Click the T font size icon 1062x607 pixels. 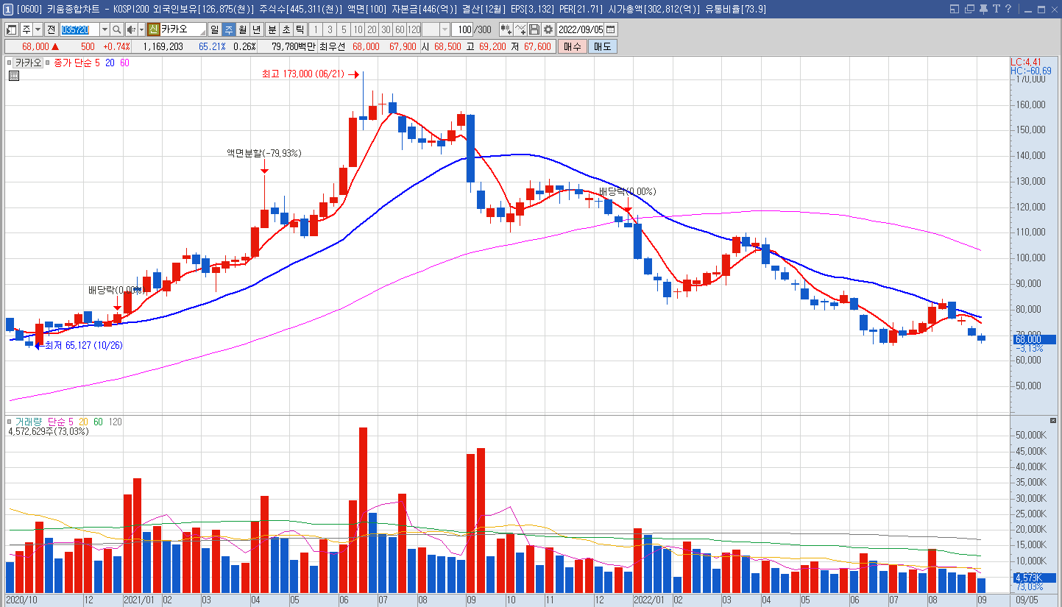pos(996,9)
